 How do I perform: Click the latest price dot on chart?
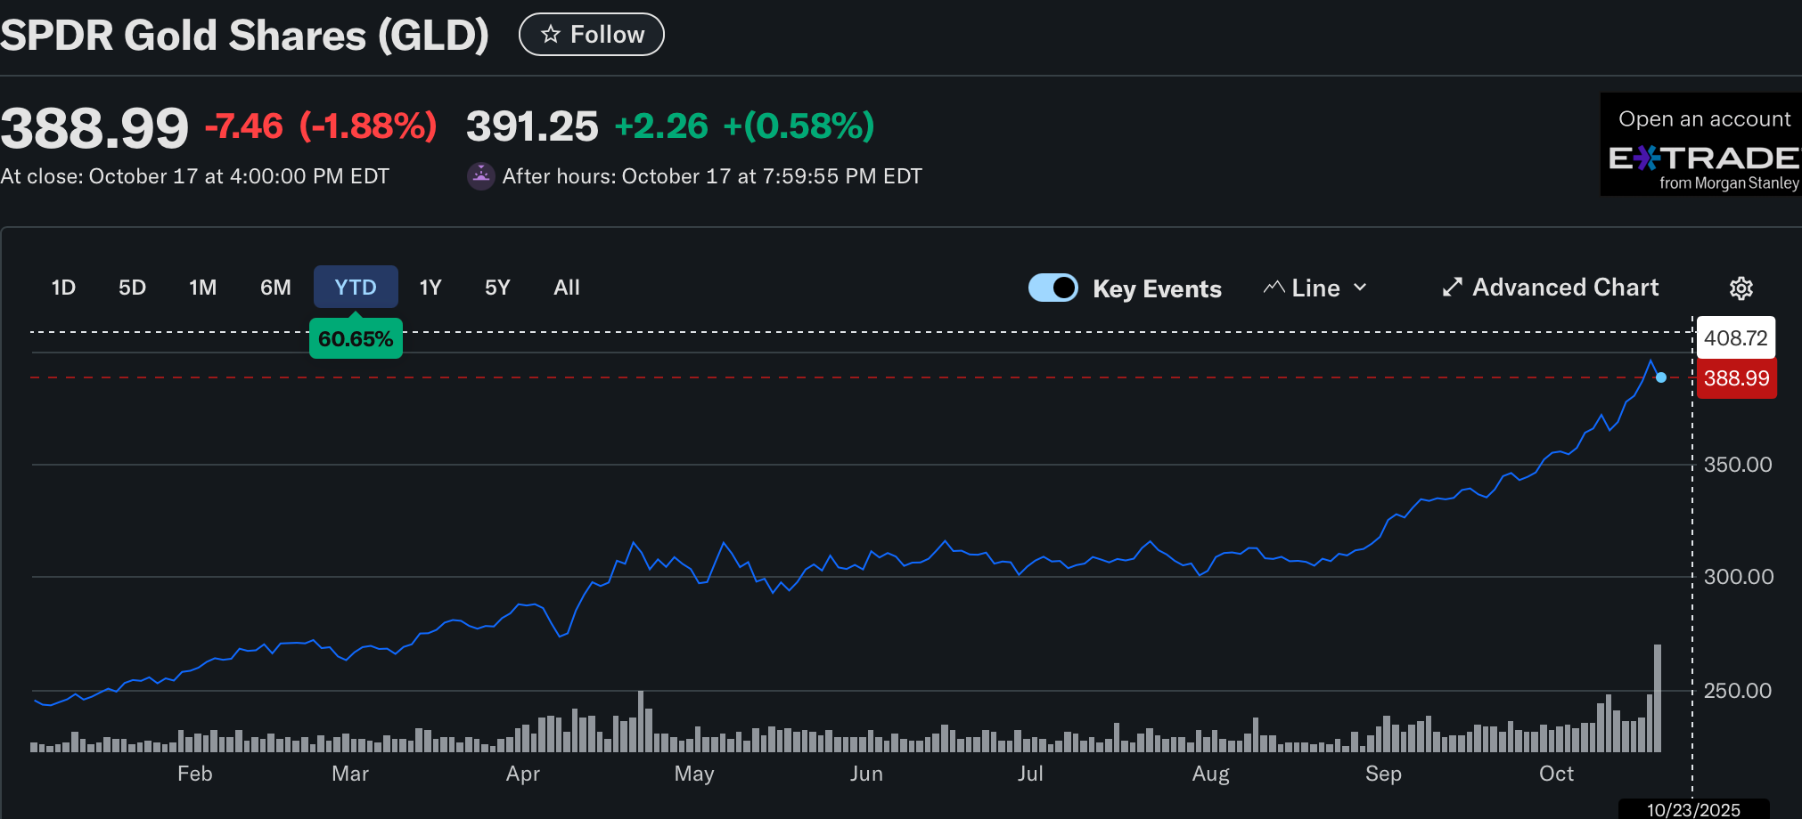click(1661, 377)
